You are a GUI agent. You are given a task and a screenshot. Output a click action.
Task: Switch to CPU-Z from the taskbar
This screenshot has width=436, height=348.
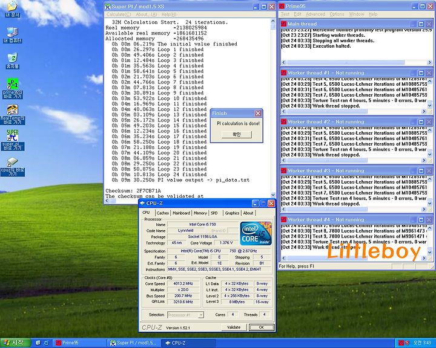187,343
